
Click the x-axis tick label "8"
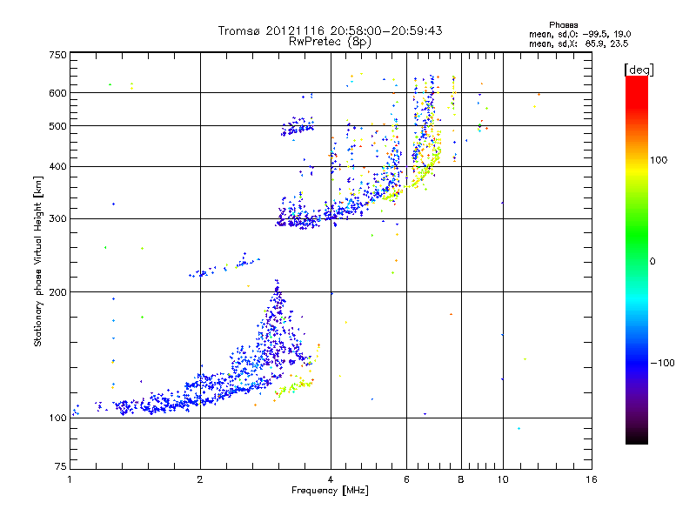pyautogui.click(x=461, y=479)
